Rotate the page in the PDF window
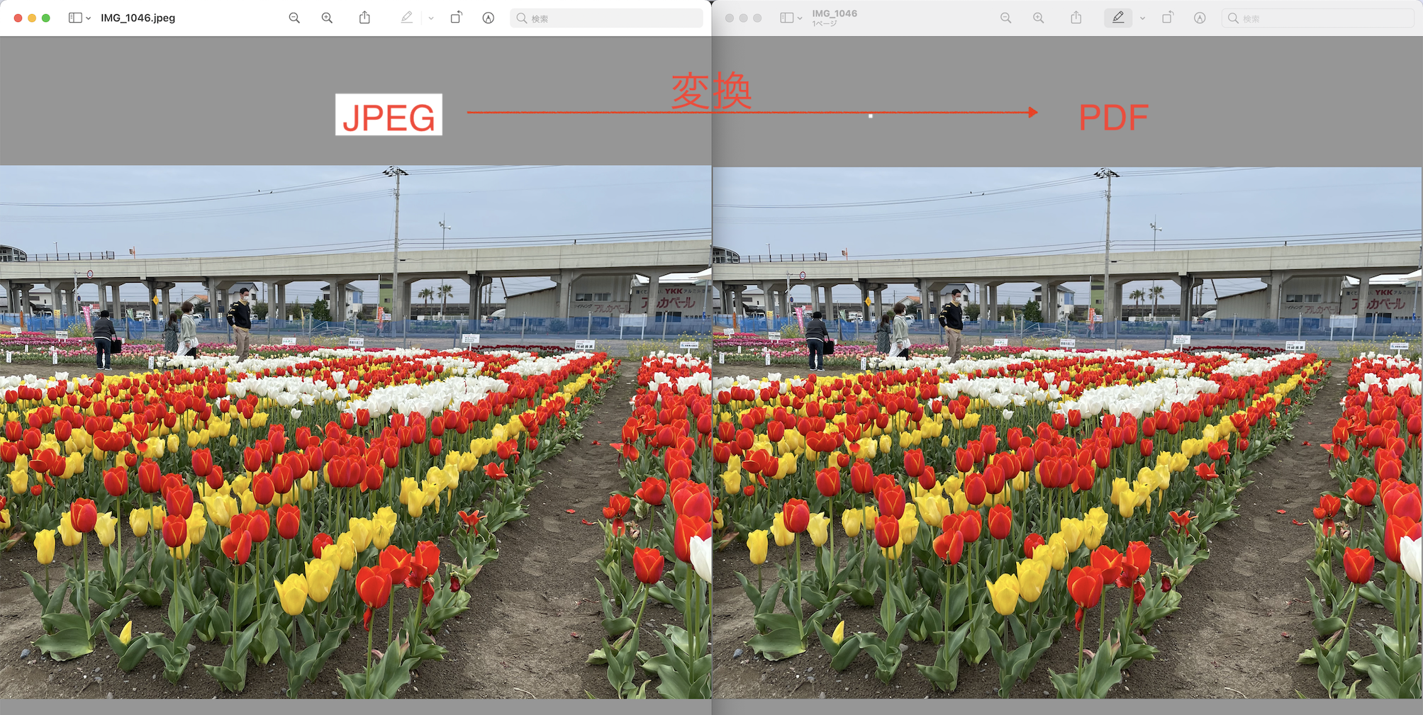1423x715 pixels. point(1168,17)
